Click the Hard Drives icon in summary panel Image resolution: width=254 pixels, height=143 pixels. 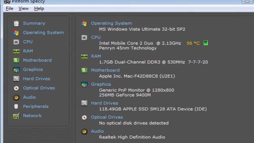pyautogui.click(x=84, y=103)
